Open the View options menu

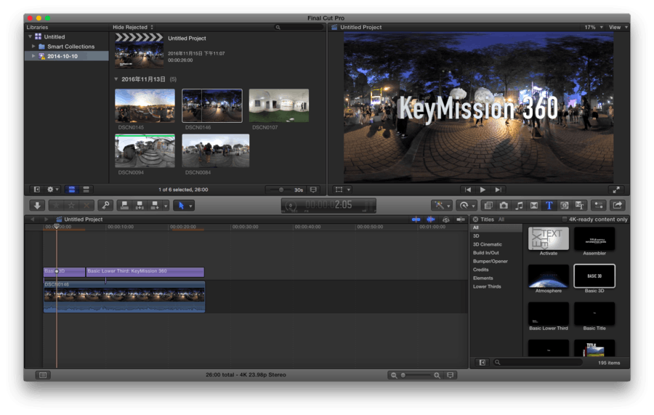coord(618,27)
